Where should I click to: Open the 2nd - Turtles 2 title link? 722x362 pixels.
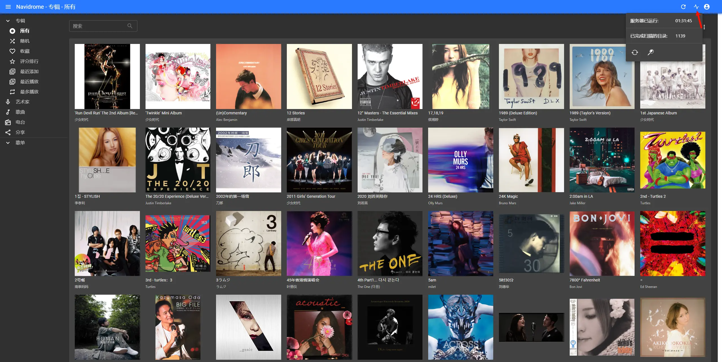(x=653, y=196)
